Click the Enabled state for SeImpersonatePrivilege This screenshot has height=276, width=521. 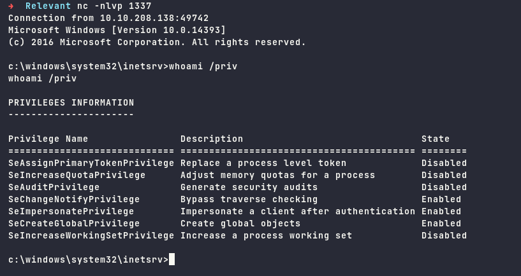[441, 211]
